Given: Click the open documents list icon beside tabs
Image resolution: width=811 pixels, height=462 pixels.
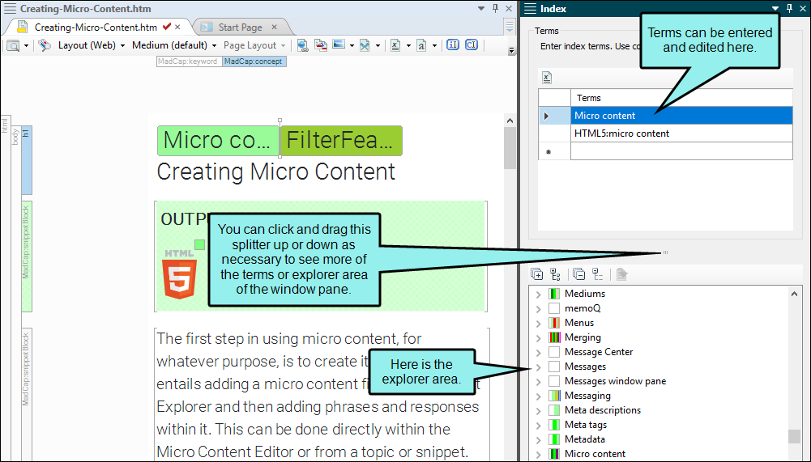Looking at the screenshot, I should click(x=510, y=26).
